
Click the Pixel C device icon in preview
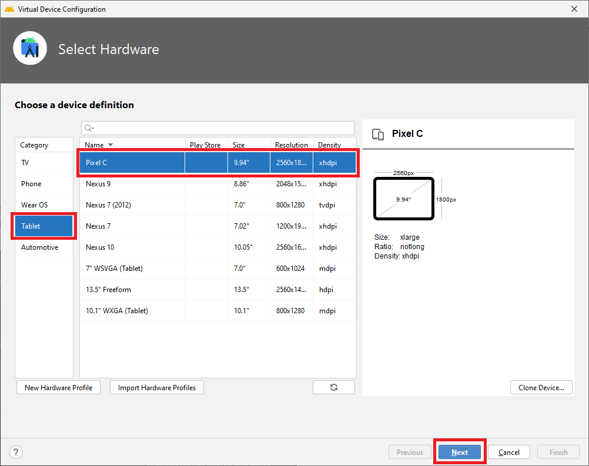click(378, 134)
